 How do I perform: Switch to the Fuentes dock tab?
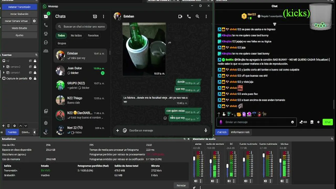[12, 132]
